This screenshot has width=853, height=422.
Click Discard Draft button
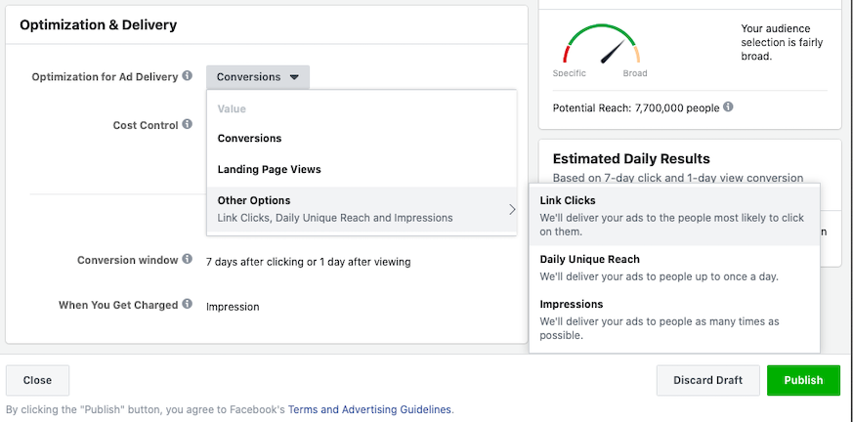pos(707,380)
